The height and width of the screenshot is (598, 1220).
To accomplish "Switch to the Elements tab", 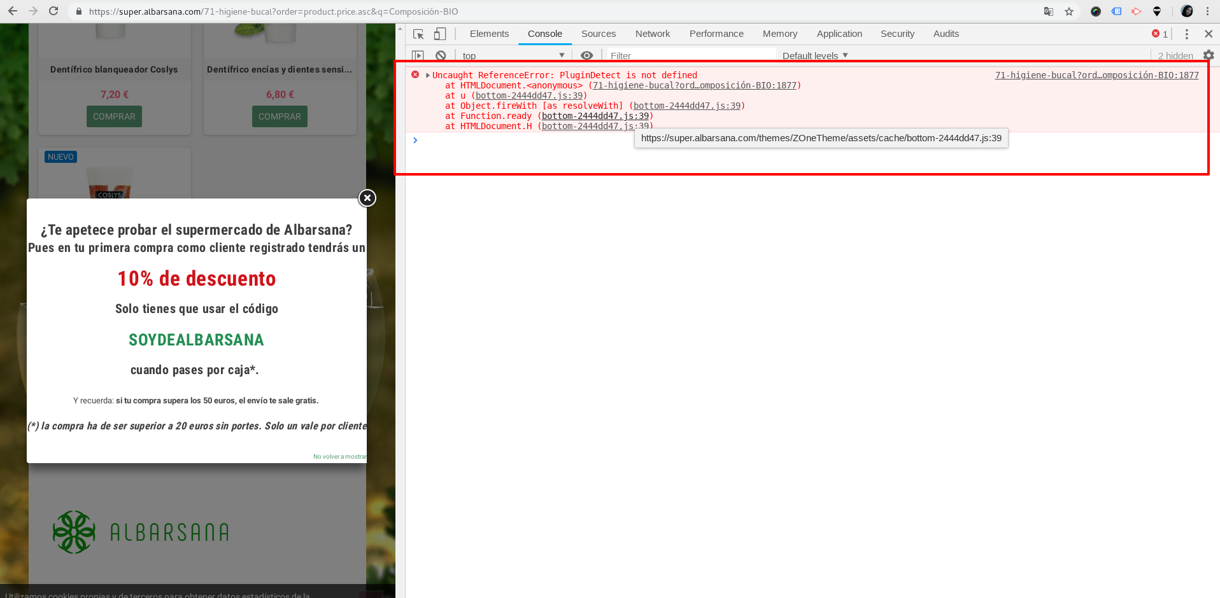I will click(489, 34).
